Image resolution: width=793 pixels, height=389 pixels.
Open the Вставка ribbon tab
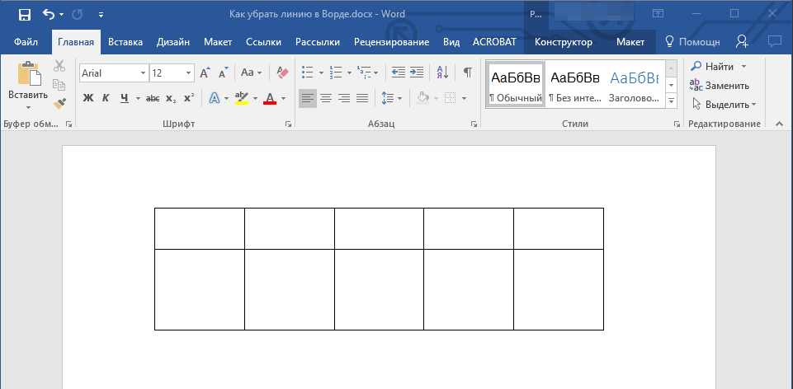click(x=125, y=41)
